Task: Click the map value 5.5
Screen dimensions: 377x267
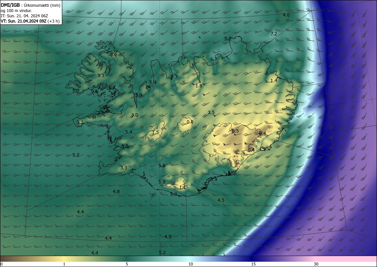Action: (125, 146)
